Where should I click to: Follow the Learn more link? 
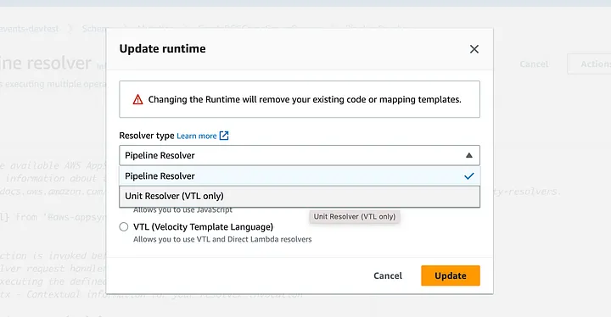coord(196,136)
